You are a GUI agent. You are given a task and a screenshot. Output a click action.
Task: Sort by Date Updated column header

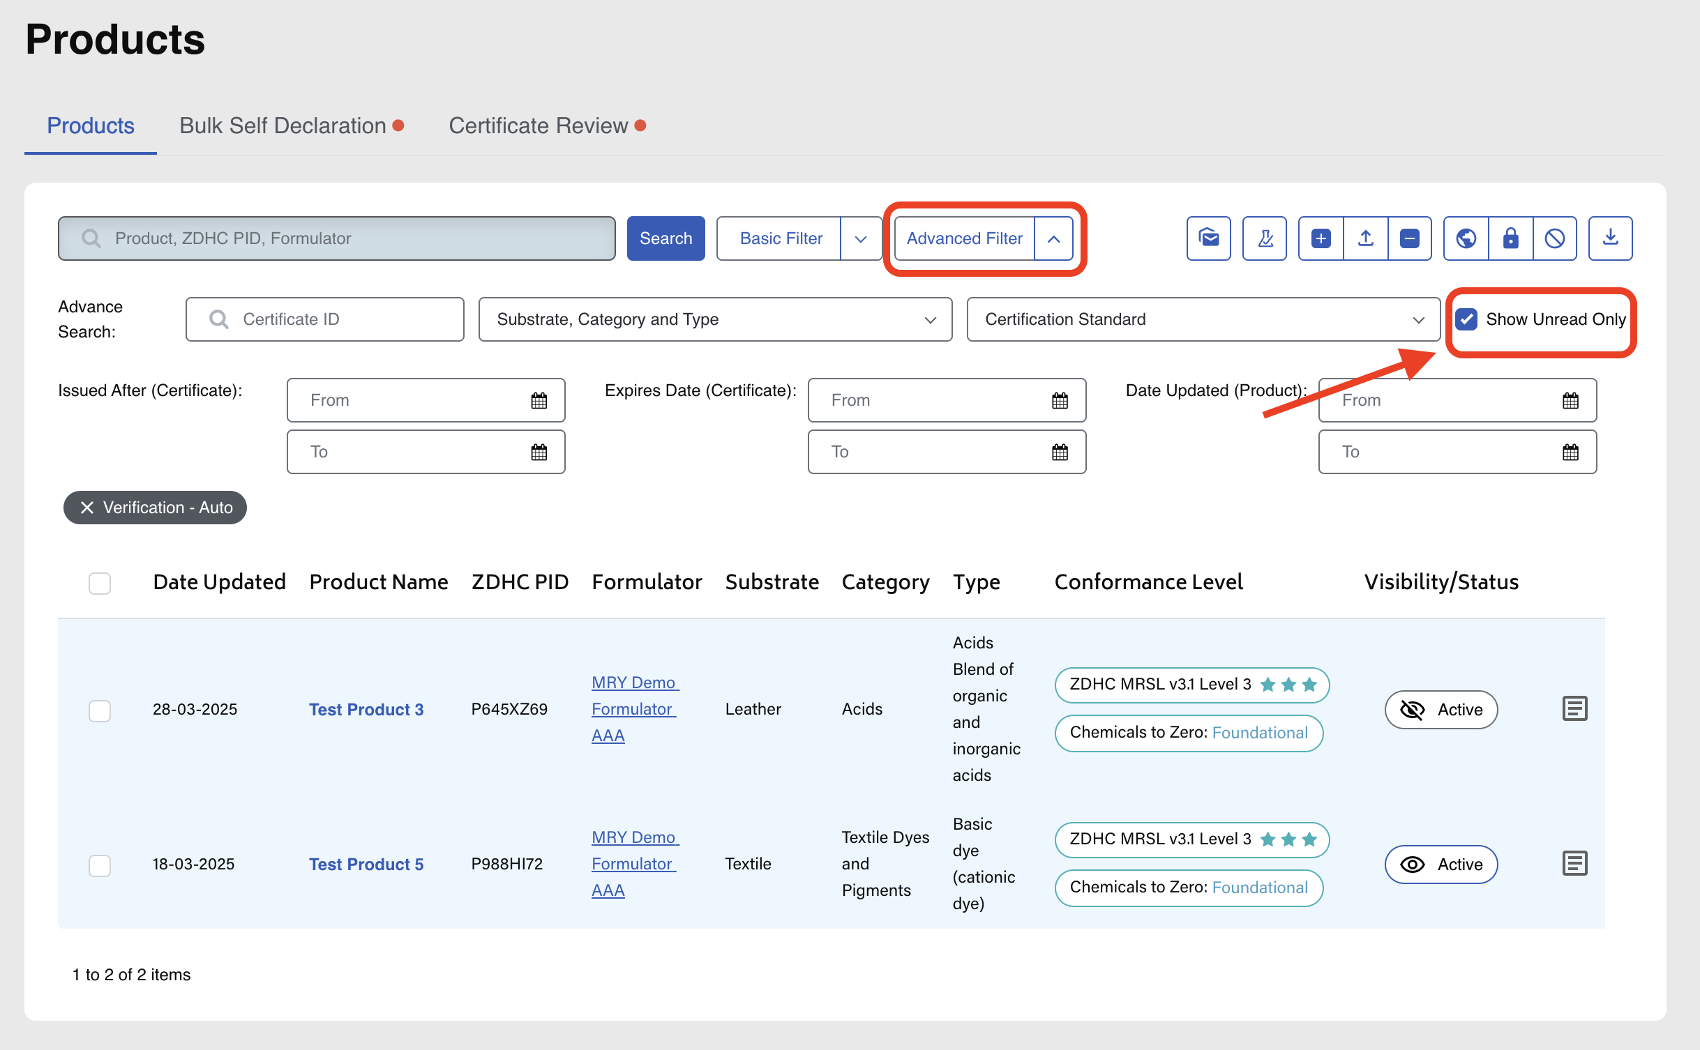pos(219,582)
